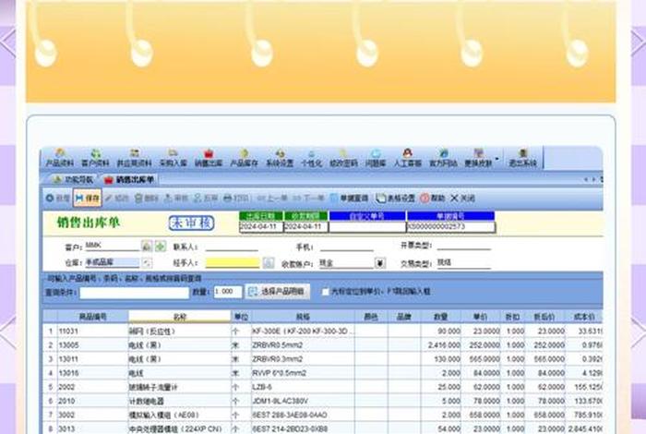This screenshot has width=646, height=434.
Task: Click the 选择产品明细 button
Action: [276, 291]
